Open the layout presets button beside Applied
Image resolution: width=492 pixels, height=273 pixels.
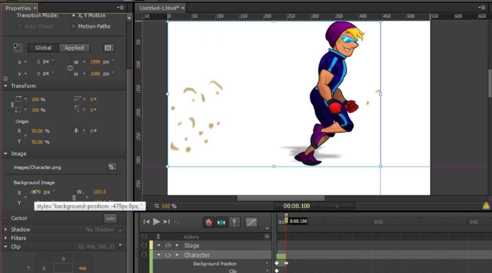pyautogui.click(x=109, y=48)
